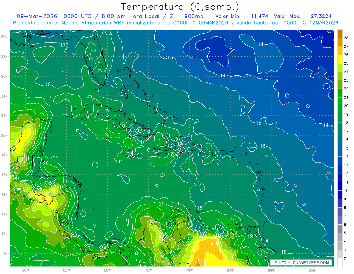Click the title Temperatura (C,somb.)

tap(180, 7)
